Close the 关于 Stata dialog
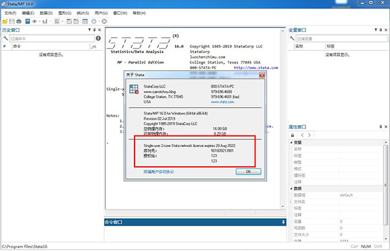Screen dimensions: 390x251 (x=262, y=75)
